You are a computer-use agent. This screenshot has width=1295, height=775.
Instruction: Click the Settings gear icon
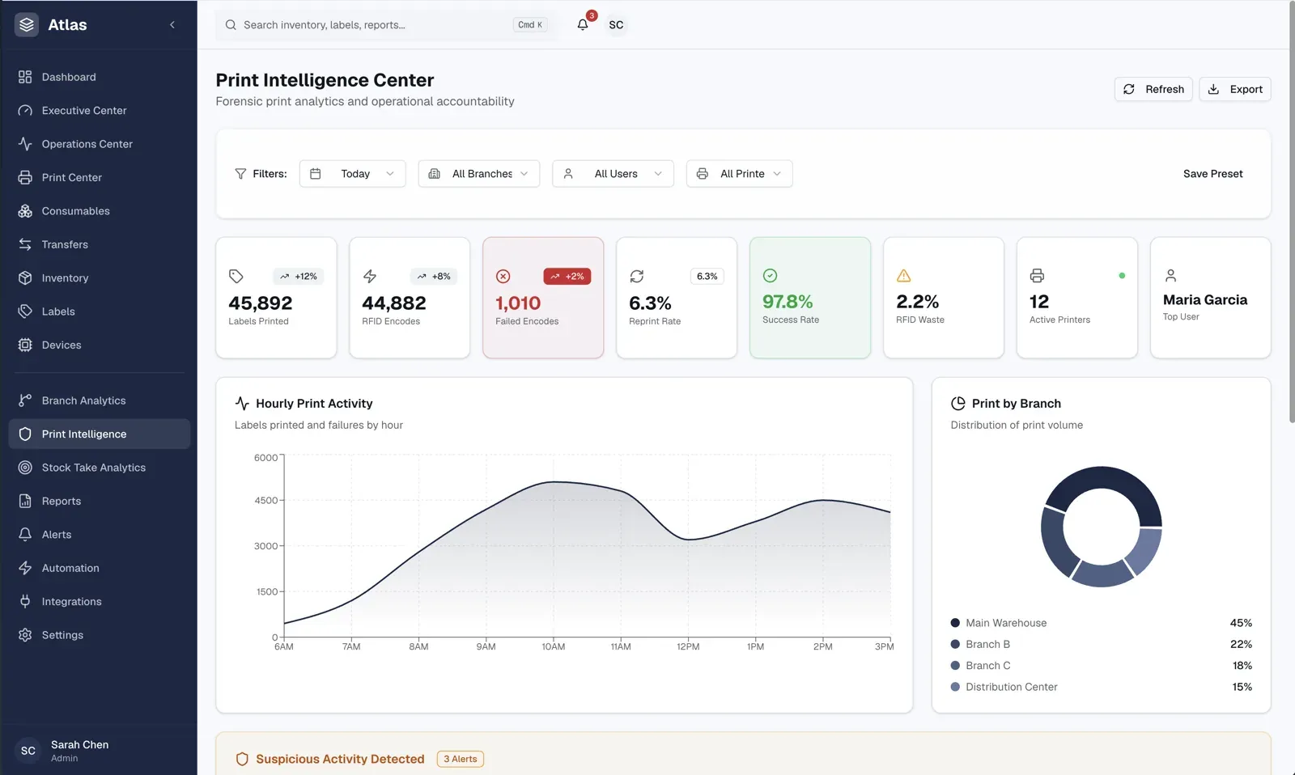pyautogui.click(x=25, y=636)
